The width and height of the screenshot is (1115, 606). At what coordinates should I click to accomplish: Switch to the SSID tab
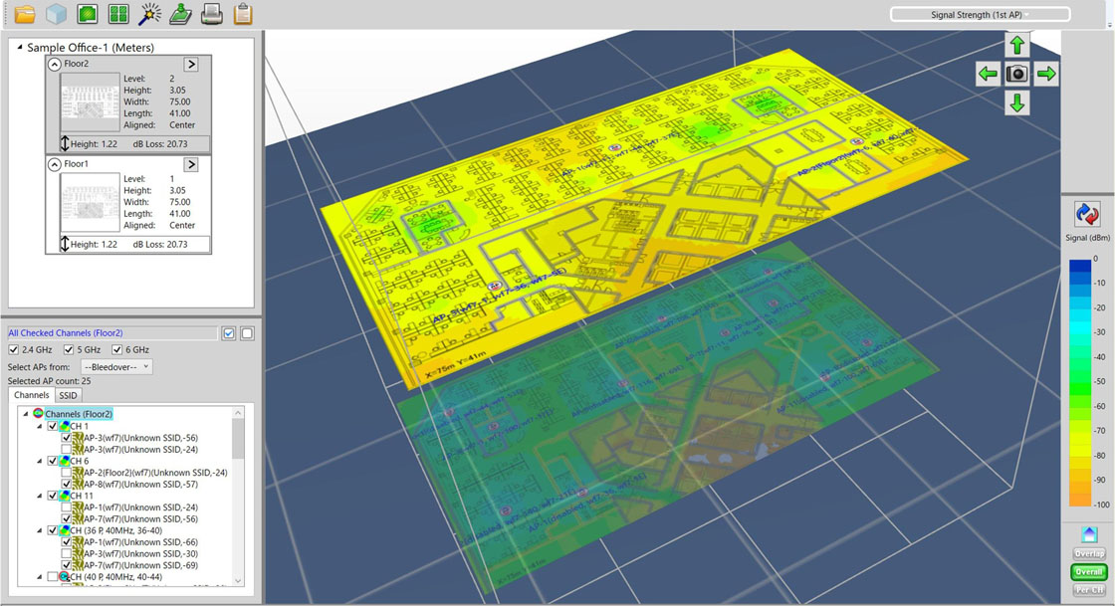pos(68,395)
